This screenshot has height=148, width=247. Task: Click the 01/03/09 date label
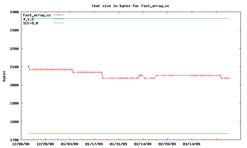tap(69, 144)
